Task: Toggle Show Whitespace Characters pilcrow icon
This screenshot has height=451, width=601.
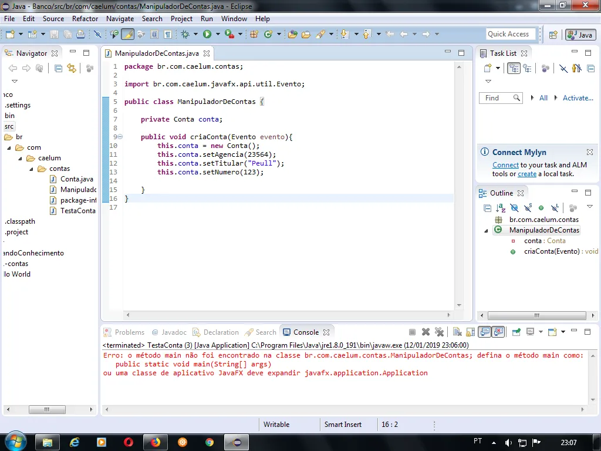Action: click(168, 35)
